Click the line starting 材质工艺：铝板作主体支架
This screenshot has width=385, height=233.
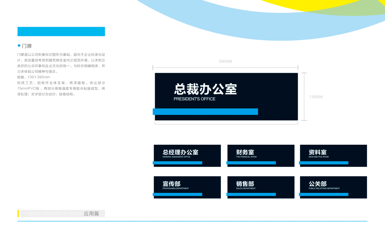point(61,83)
